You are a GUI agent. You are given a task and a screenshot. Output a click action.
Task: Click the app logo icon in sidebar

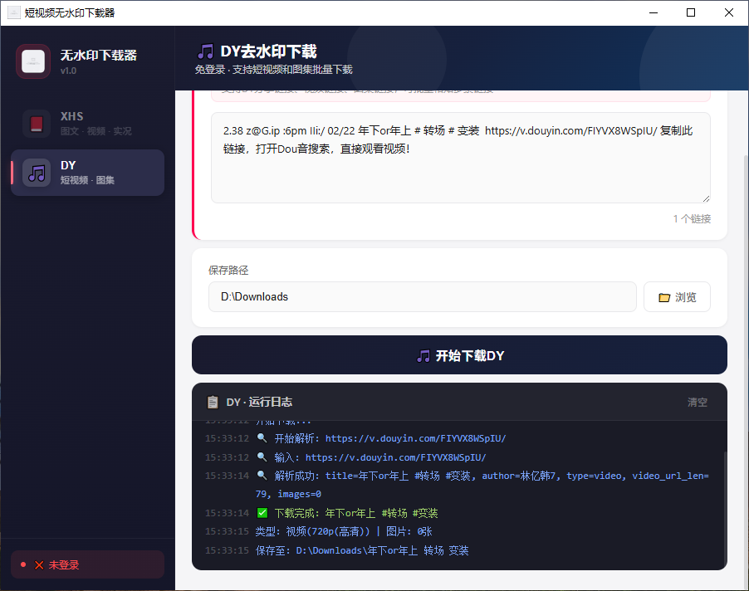pos(33,61)
